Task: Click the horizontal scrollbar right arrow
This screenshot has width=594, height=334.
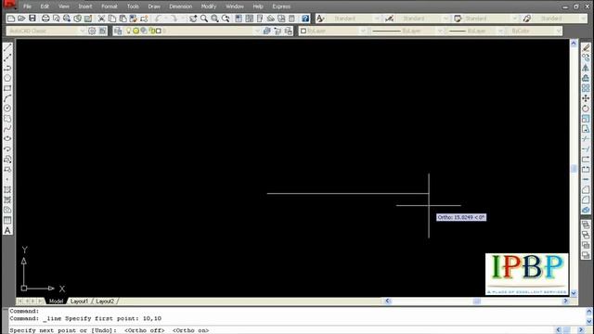Action: pyautogui.click(x=565, y=301)
